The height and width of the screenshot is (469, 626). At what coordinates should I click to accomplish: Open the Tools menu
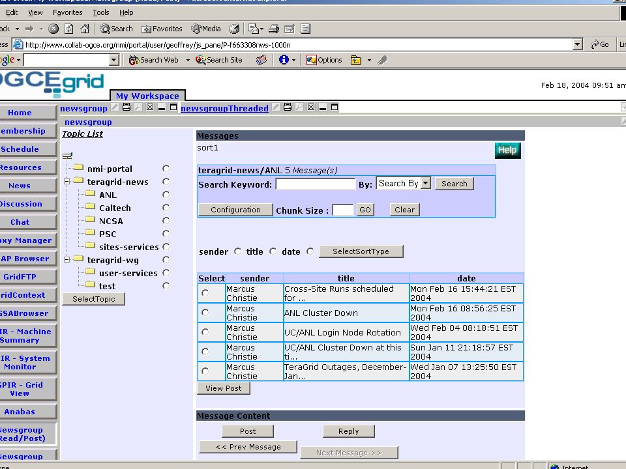(x=101, y=12)
